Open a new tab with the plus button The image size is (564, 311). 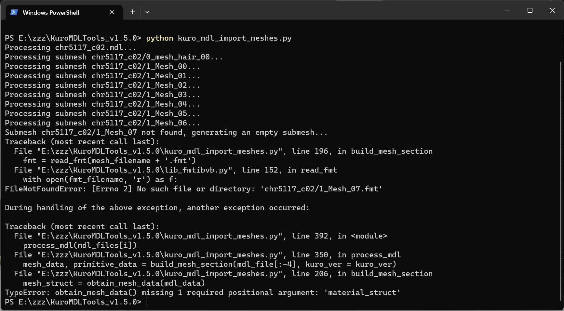[132, 12]
